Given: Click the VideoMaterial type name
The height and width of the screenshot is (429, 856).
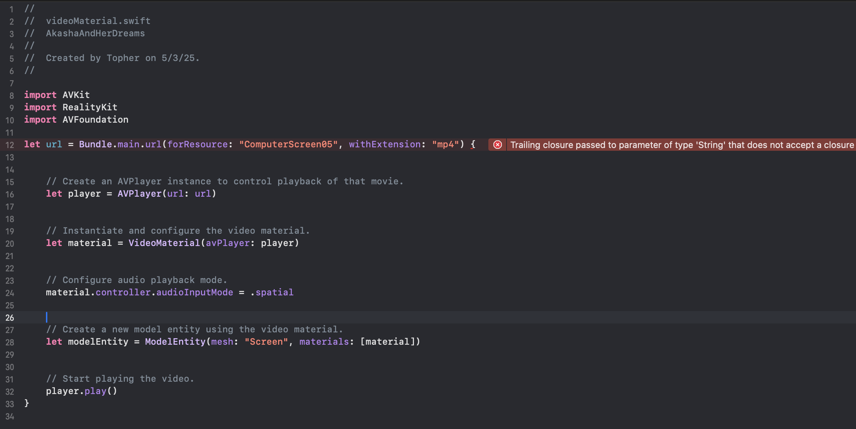Looking at the screenshot, I should (164, 243).
